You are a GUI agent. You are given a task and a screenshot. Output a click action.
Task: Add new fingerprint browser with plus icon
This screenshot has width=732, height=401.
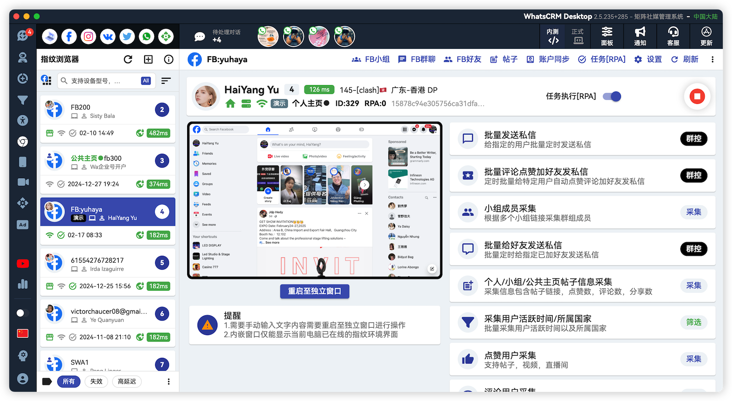tap(148, 60)
